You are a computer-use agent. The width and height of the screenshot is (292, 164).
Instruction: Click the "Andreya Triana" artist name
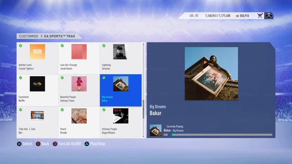pos(67,101)
